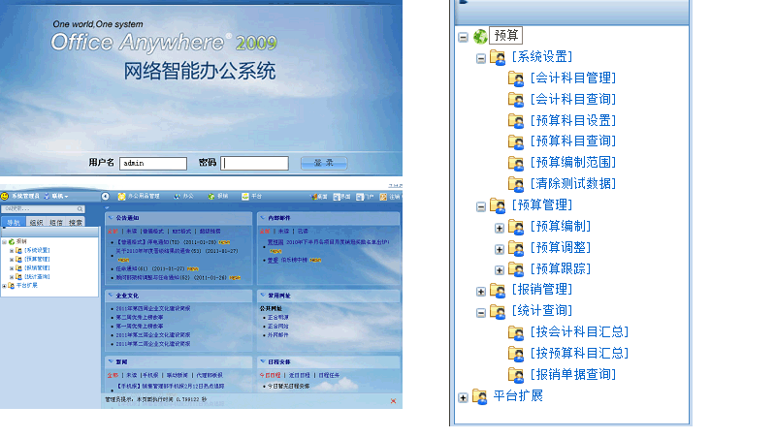Open the [清除测试数据] tree link
776x438 pixels.
(573, 184)
